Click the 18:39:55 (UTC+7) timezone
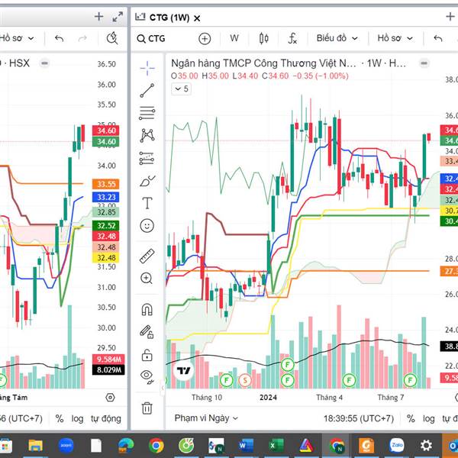The height and width of the screenshot is (458, 458). click(359, 418)
